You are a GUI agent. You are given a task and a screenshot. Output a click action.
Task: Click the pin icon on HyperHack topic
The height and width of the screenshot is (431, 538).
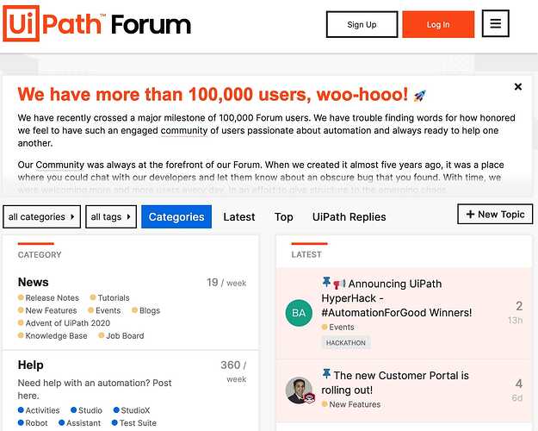(326, 283)
